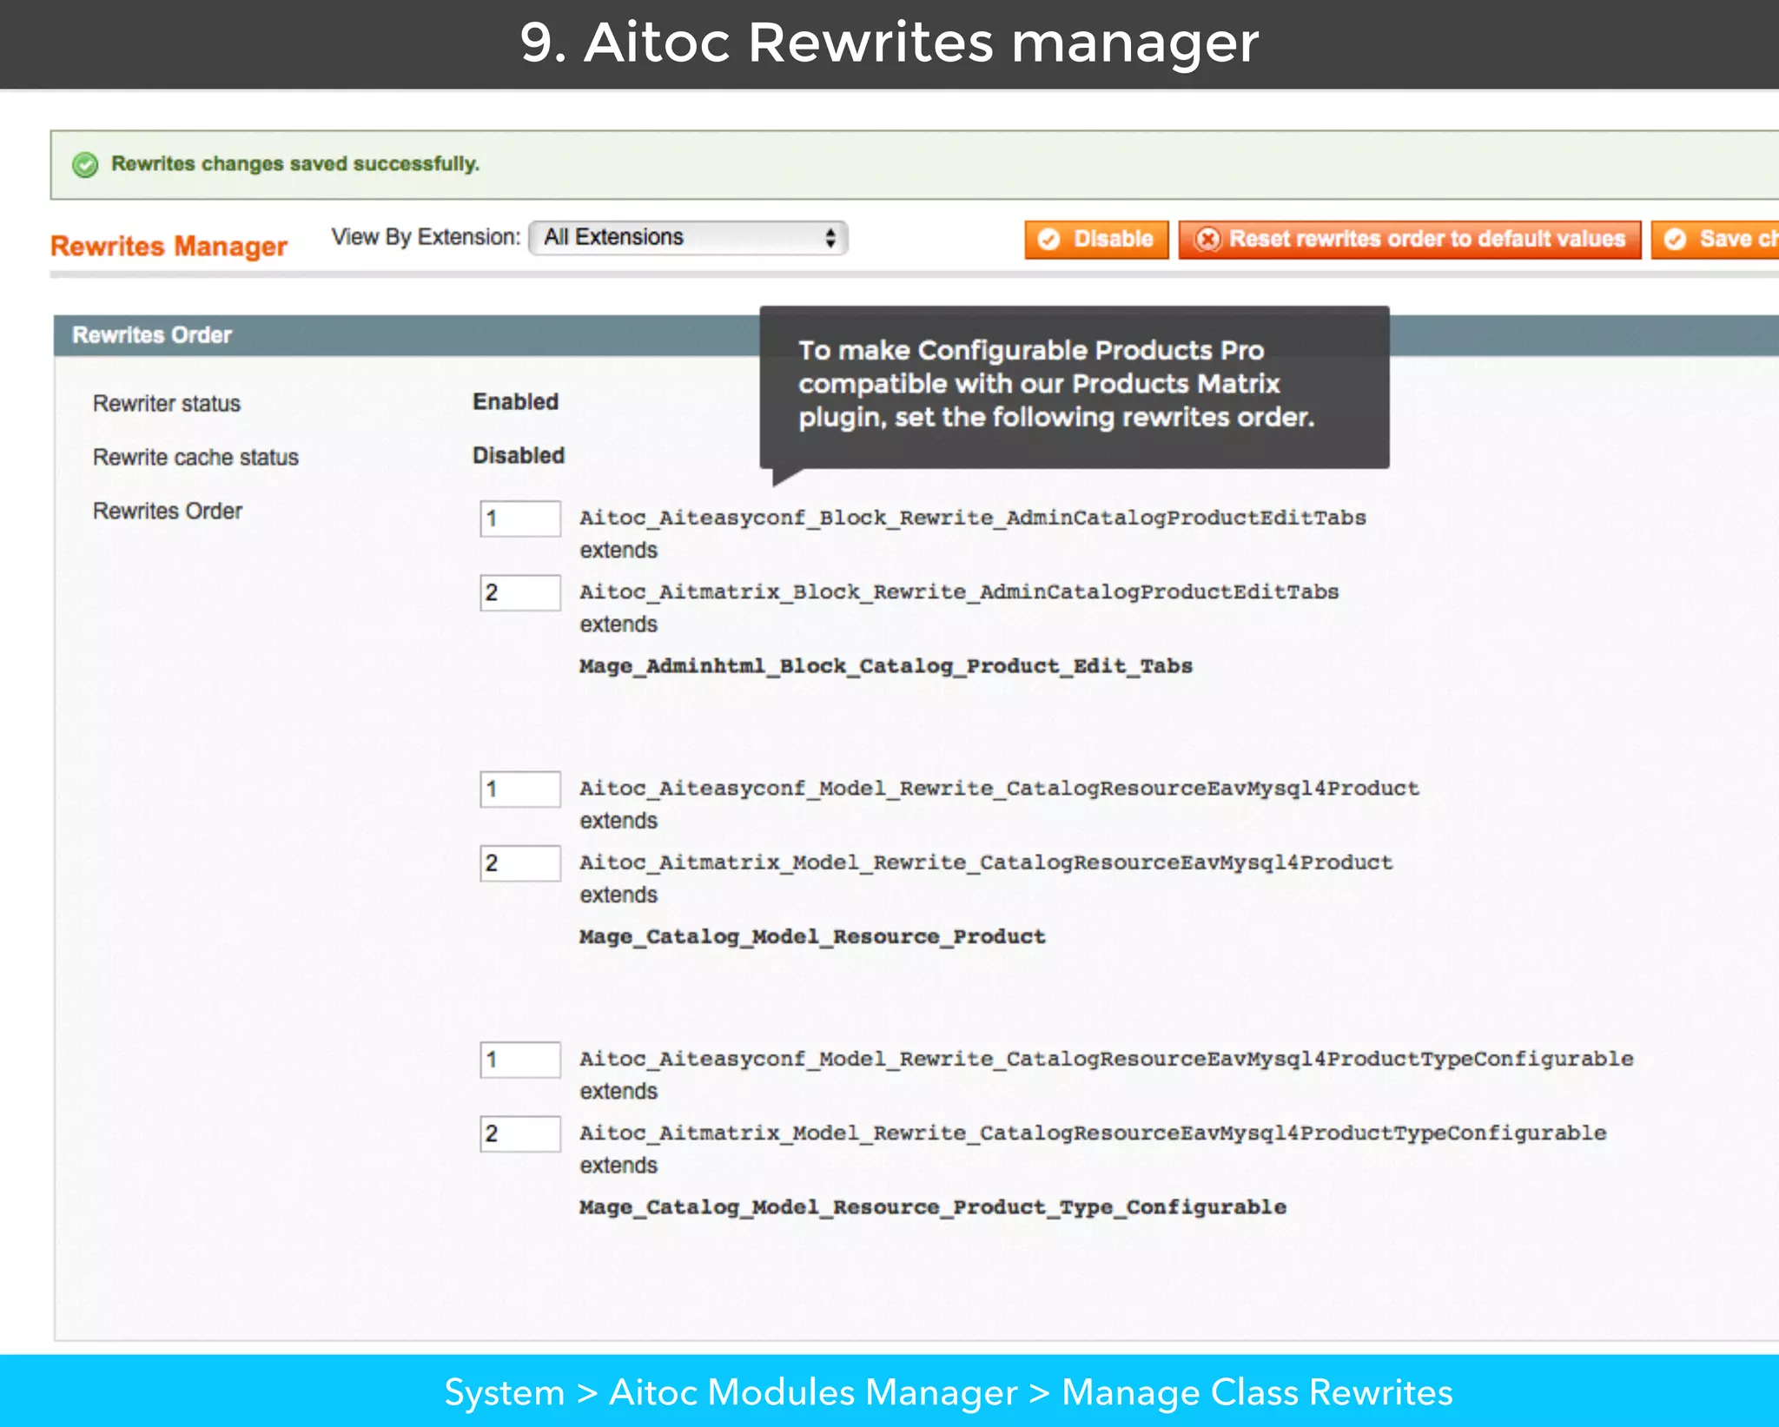Click the Save changes button
The height and width of the screenshot is (1427, 1779).
coord(1716,239)
